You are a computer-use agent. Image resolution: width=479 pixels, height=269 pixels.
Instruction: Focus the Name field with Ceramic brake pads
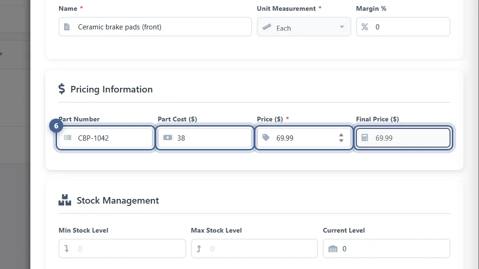coord(155,27)
